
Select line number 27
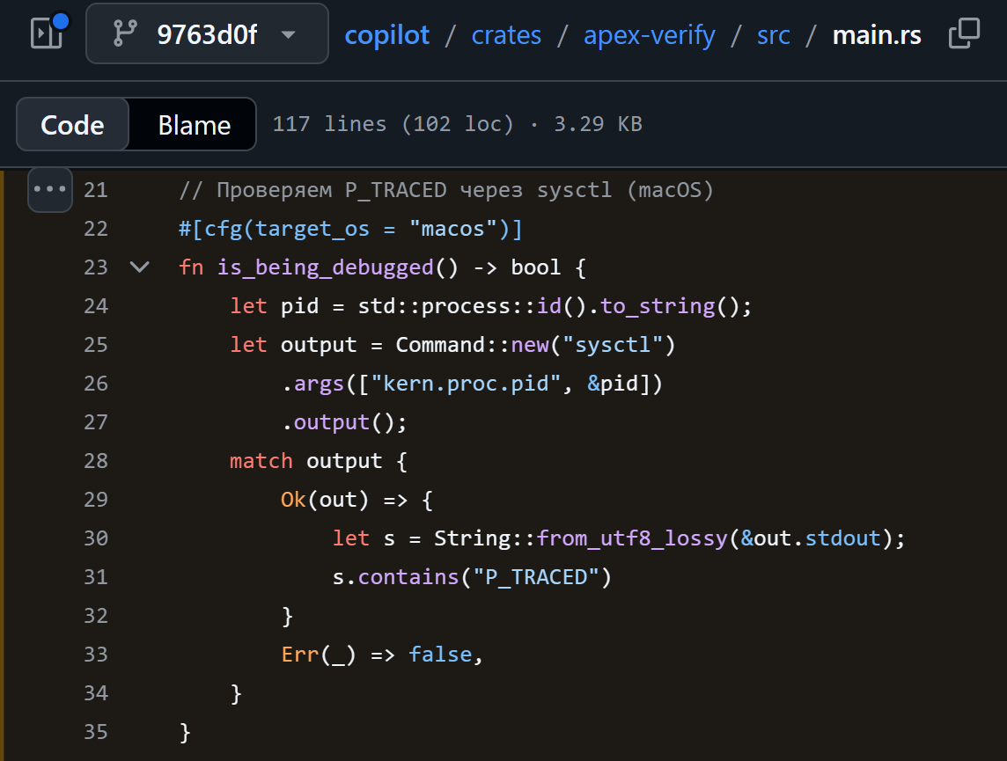pos(96,422)
